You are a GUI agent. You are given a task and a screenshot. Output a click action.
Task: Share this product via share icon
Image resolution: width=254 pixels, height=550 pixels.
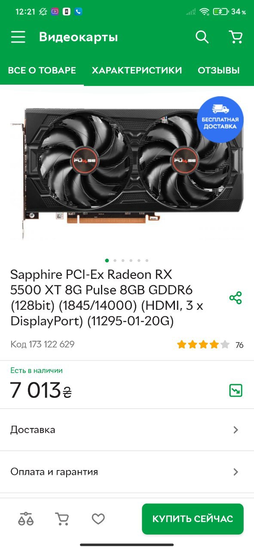click(x=236, y=298)
